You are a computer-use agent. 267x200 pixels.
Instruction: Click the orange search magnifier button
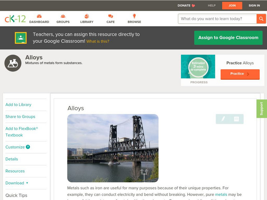click(261, 19)
